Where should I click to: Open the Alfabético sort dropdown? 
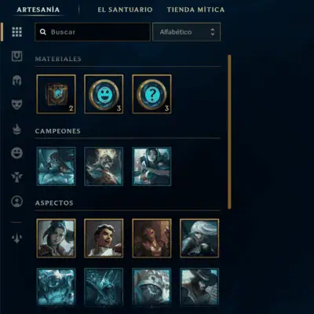[186, 32]
